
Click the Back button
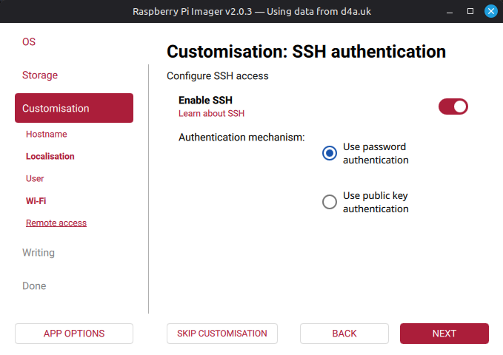point(344,334)
